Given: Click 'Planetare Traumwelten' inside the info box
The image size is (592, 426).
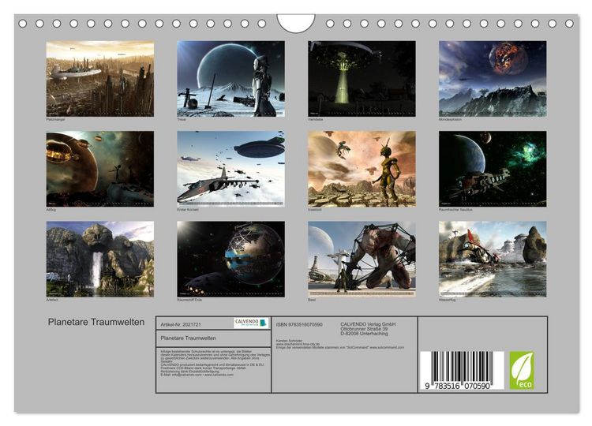Looking at the screenshot, I should (189, 338).
